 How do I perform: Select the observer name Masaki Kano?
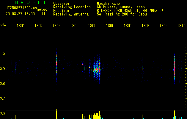click(108, 4)
